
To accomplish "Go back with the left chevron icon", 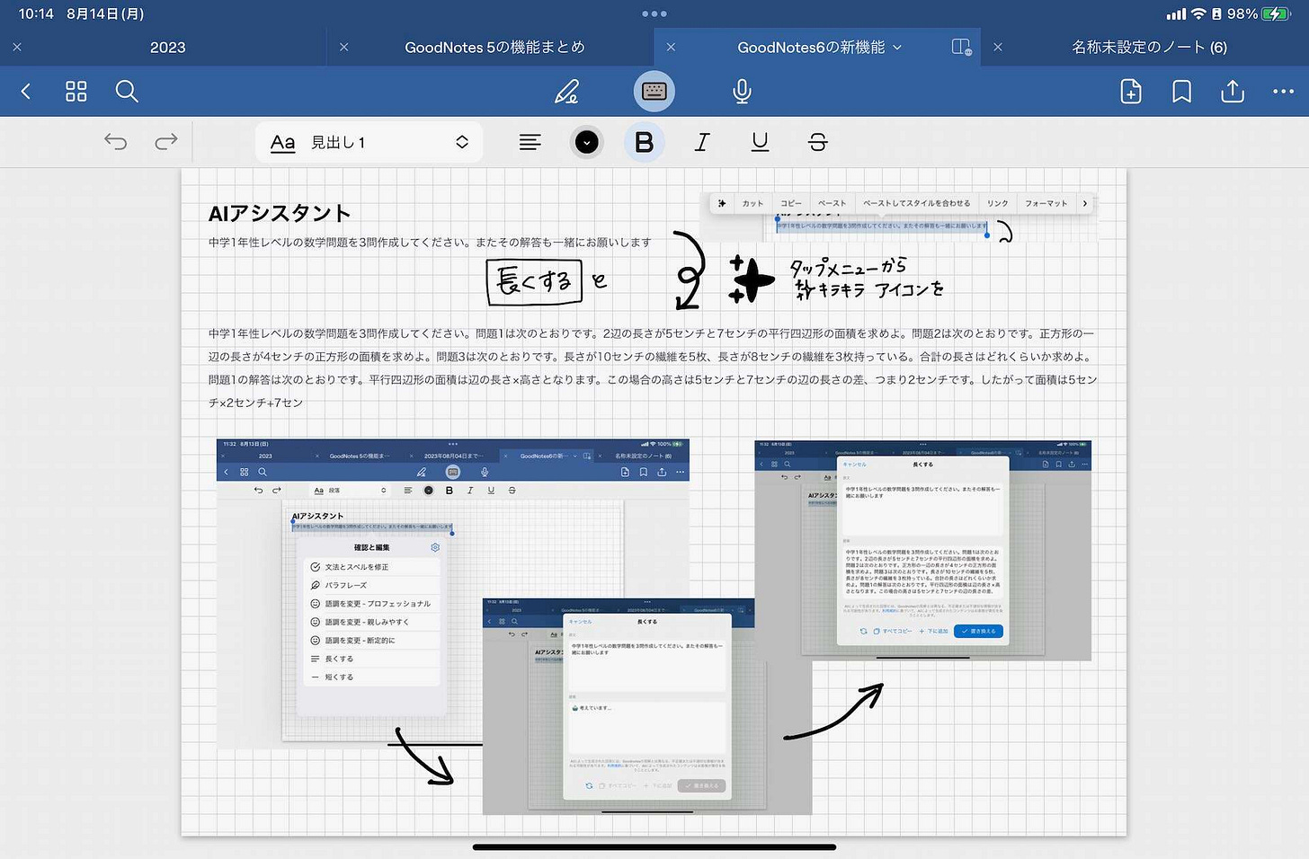I will (x=26, y=91).
